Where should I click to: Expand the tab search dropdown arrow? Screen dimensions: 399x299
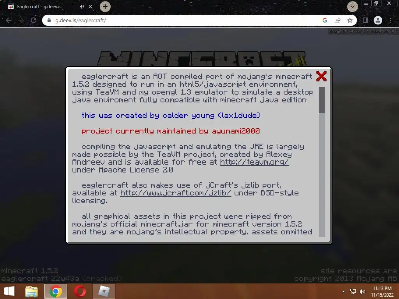coord(352,7)
